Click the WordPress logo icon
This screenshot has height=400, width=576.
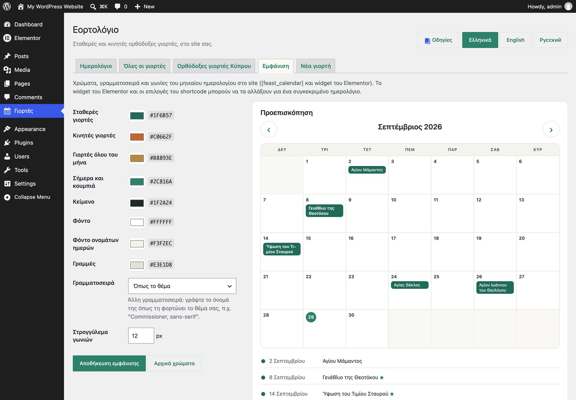click(7, 6)
